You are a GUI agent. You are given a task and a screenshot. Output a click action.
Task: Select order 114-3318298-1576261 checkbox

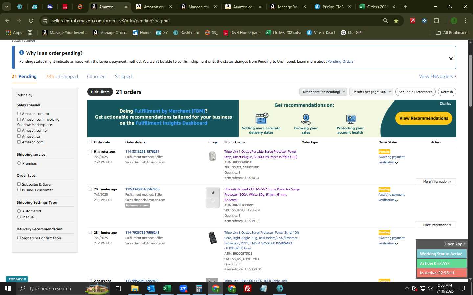pos(90,151)
